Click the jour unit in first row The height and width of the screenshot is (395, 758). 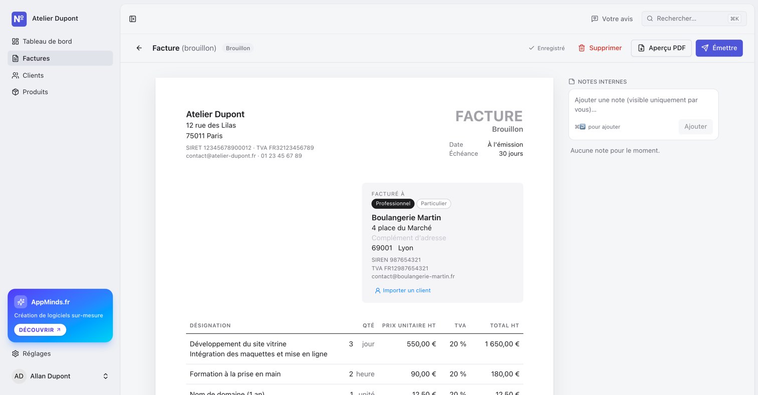coord(368,344)
